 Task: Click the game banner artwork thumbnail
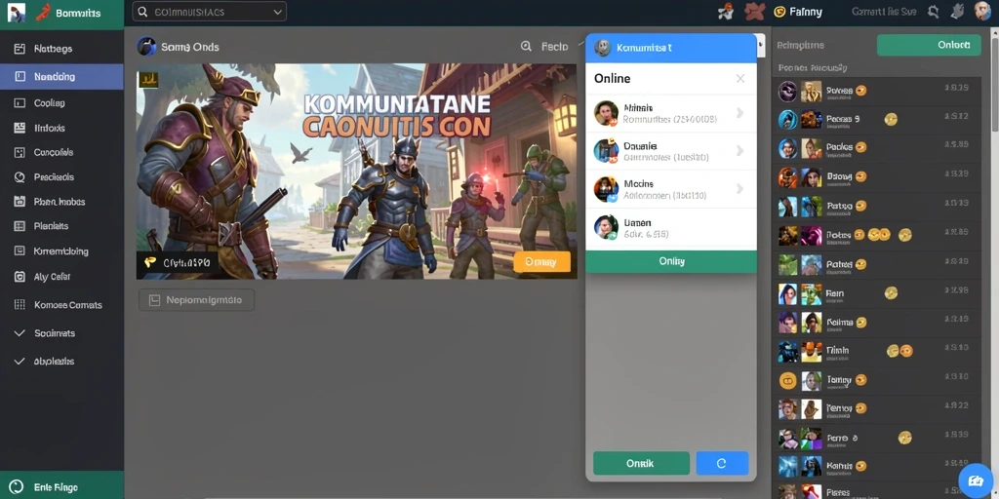(x=357, y=172)
